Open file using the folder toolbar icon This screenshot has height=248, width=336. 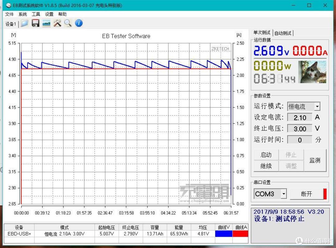coord(25,23)
